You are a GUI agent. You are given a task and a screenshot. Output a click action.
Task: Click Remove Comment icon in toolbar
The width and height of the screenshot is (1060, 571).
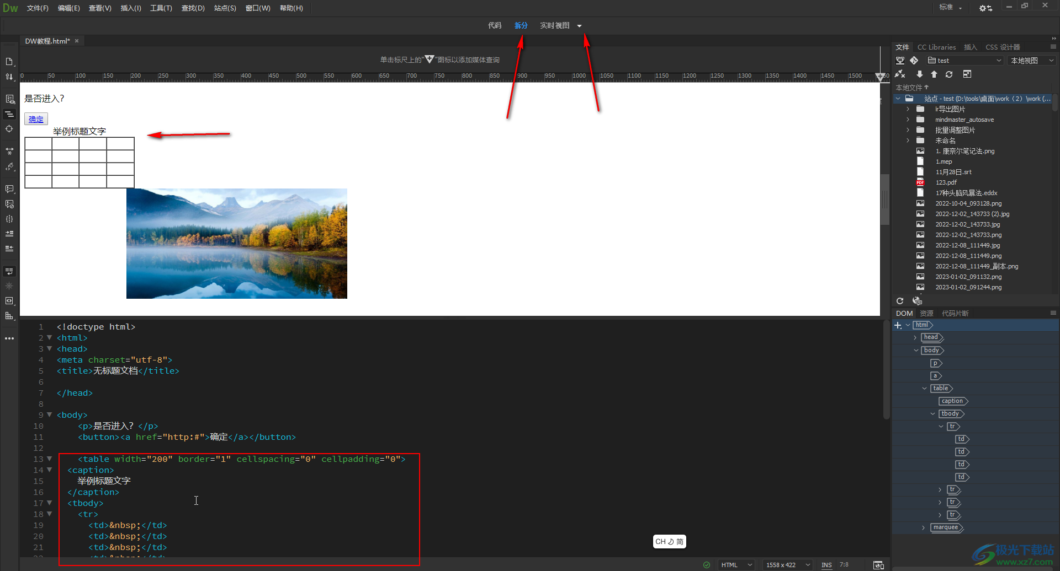9,204
